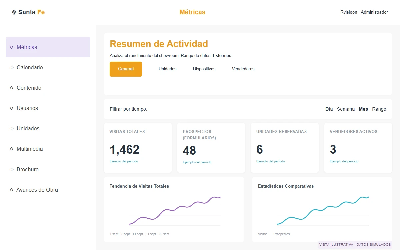Image resolution: width=400 pixels, height=250 pixels.
Task: Open the Contenido section
Action: [x=48, y=88]
